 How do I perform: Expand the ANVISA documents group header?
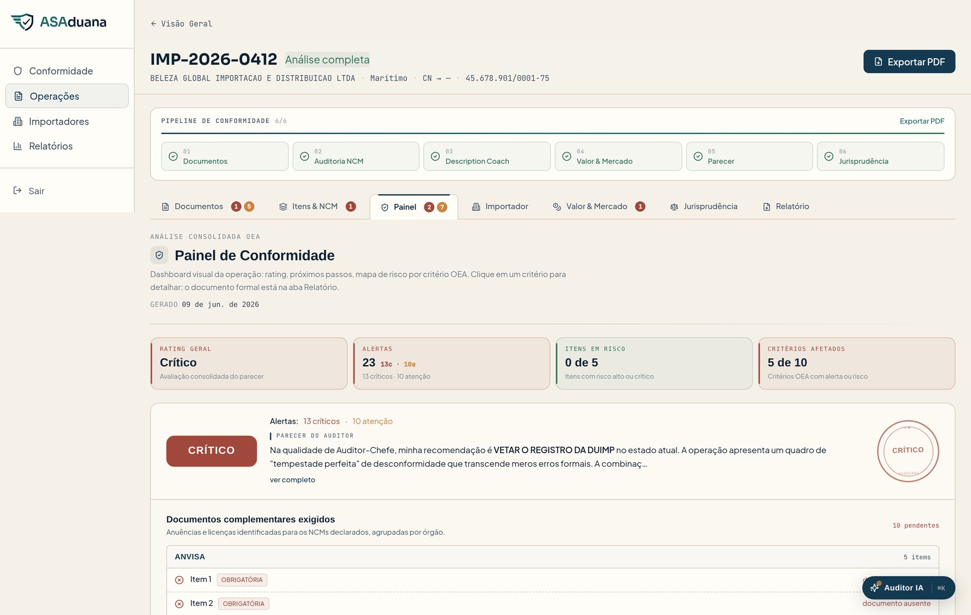[x=552, y=557]
